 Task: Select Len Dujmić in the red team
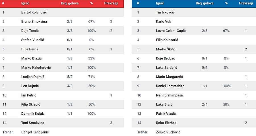pyautogui.click(x=30, y=86)
